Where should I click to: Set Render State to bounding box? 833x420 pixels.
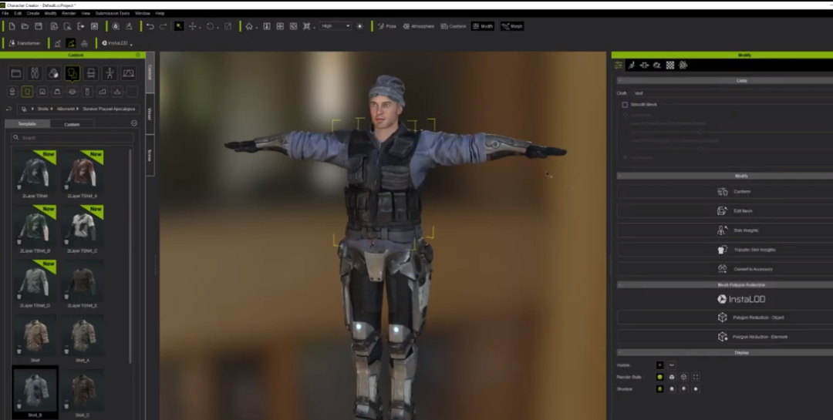coord(696,377)
